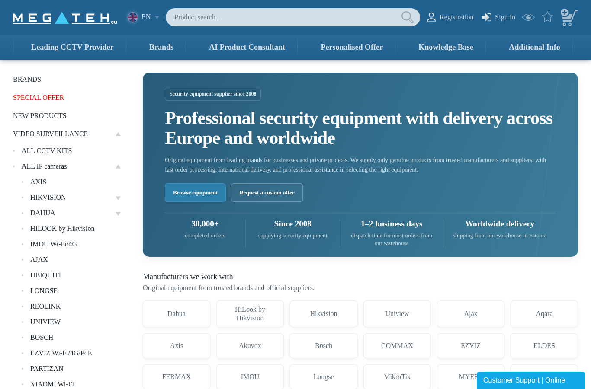
Task: Click the MEGATEH.eu logo
Action: click(65, 18)
